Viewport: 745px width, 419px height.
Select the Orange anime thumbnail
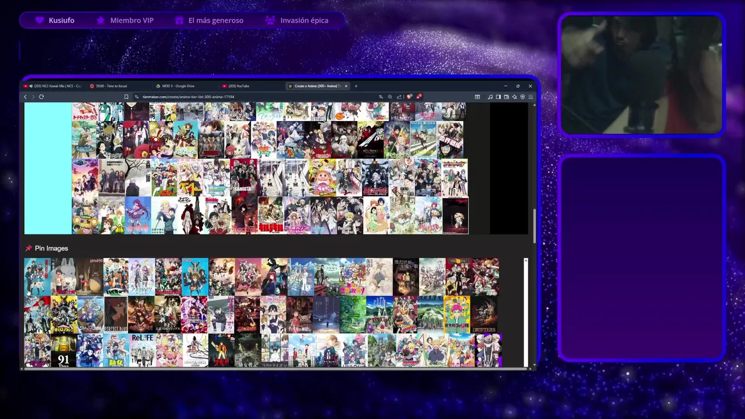pos(430,314)
